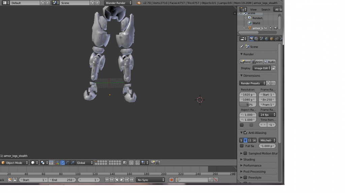Click the Audio render button
345x193 pixels.
(x=270, y=62)
